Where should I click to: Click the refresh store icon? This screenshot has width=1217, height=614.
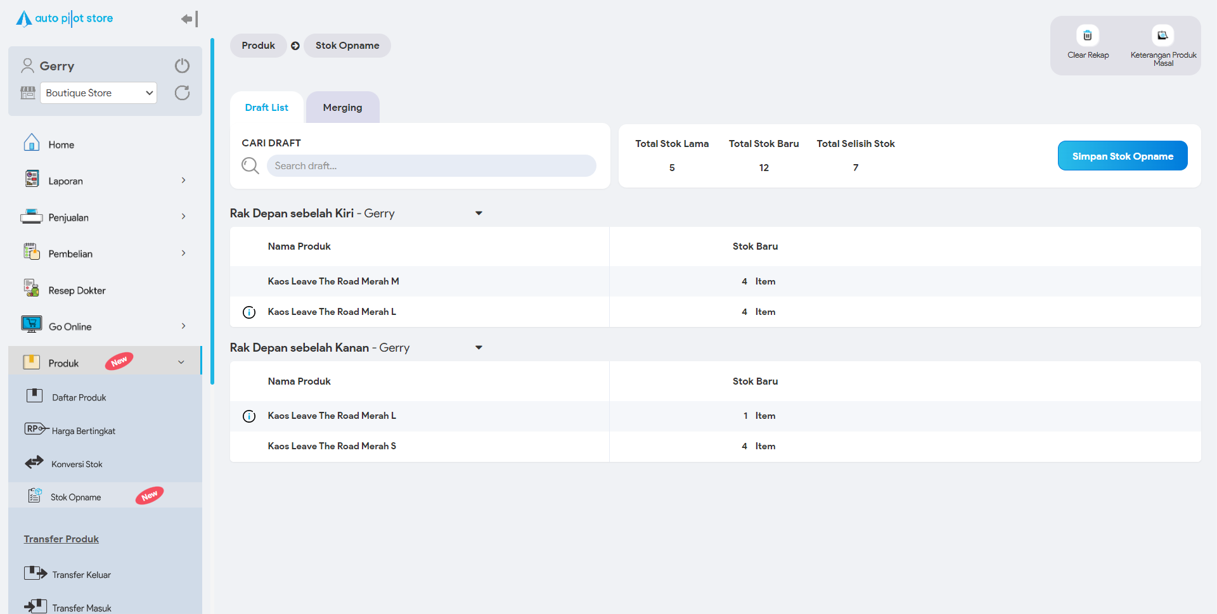tap(182, 93)
